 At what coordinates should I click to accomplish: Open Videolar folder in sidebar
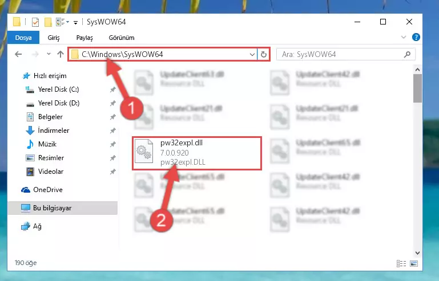45,172
